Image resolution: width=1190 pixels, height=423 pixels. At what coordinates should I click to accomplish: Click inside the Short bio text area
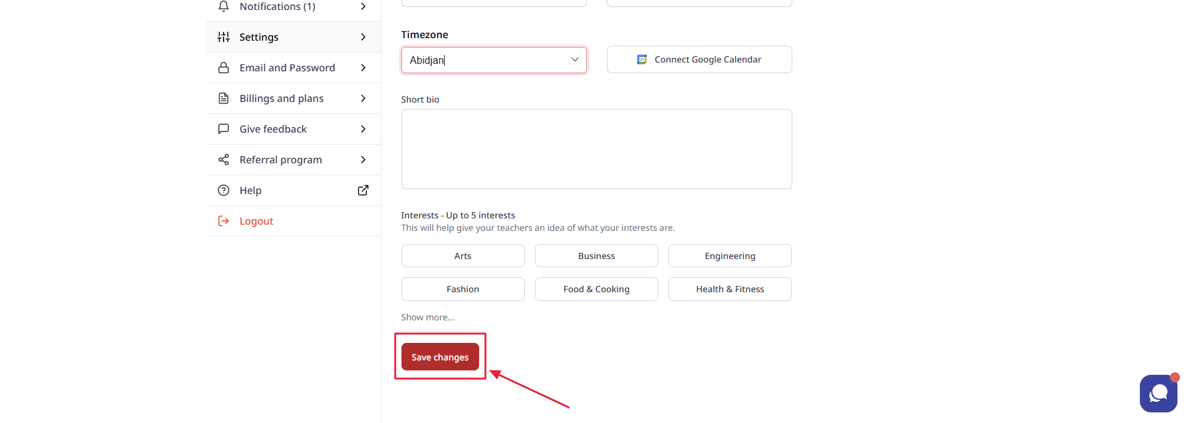coord(596,149)
